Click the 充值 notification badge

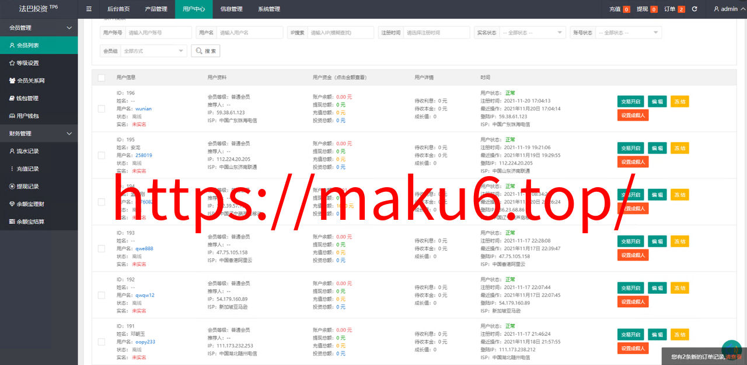tap(626, 9)
